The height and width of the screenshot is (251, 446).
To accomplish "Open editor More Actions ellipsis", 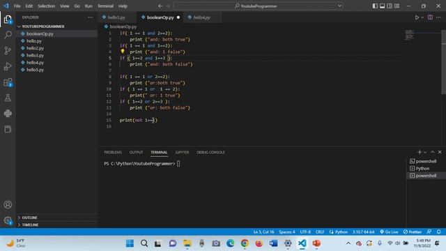I will (x=438, y=17).
